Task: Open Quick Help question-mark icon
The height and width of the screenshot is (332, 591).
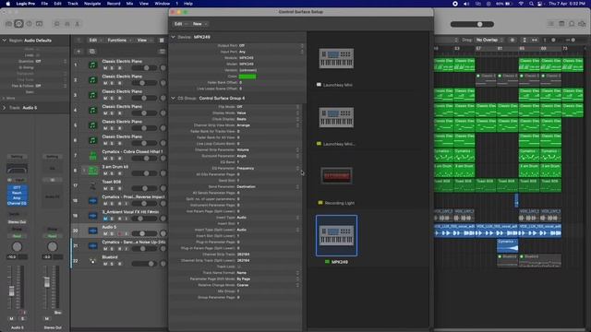Action: point(29,24)
